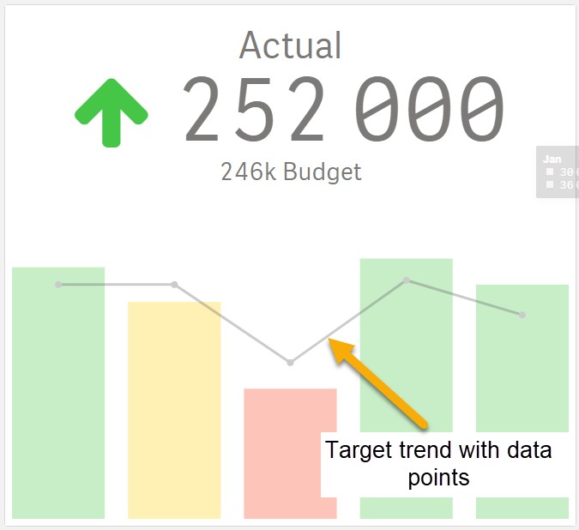Click the 252 000 KPI value
The width and height of the screenshot is (579, 530).
click(343, 109)
